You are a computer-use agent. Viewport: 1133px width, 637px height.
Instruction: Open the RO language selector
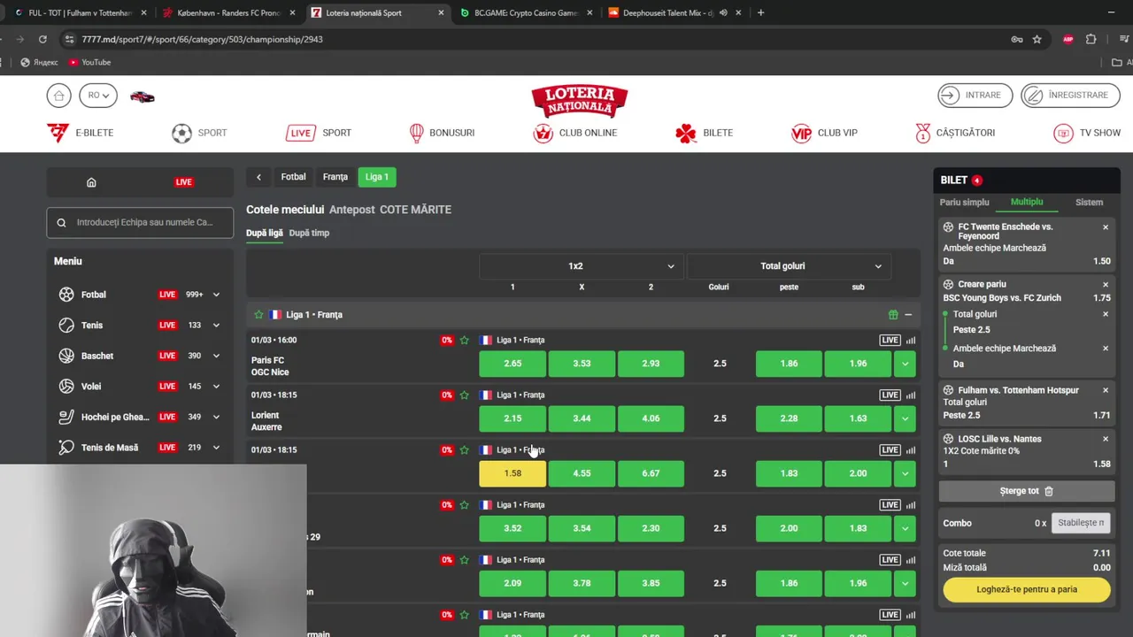pos(97,96)
